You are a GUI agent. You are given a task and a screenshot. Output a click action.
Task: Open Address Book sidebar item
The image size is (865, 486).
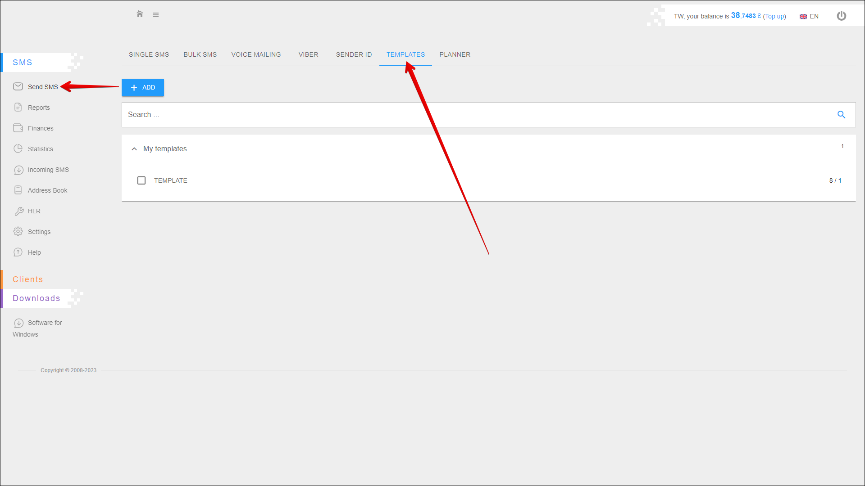pyautogui.click(x=47, y=190)
